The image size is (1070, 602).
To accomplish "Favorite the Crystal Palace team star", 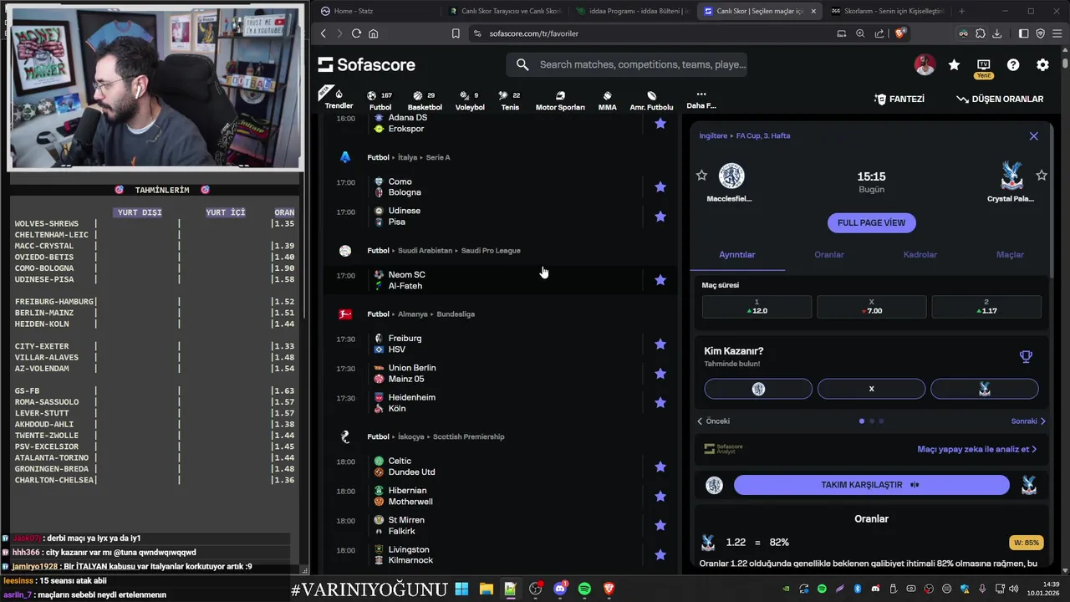I will click(x=1042, y=175).
